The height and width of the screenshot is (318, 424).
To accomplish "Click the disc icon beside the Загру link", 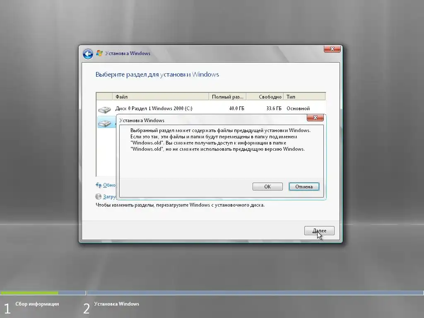I will [99, 197].
